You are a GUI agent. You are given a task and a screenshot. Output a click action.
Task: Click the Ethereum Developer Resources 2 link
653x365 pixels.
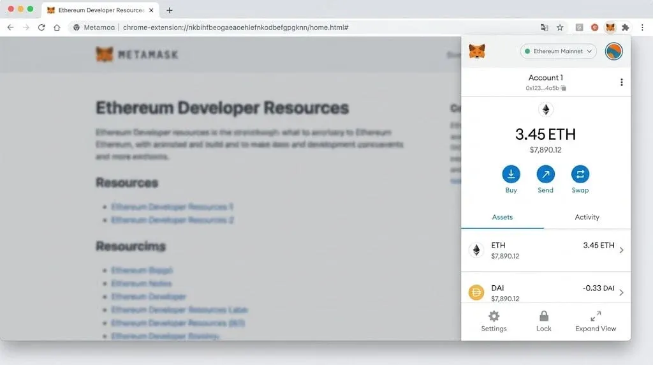(x=172, y=220)
